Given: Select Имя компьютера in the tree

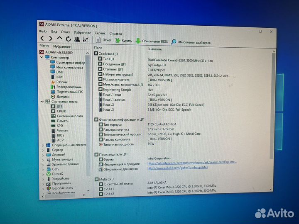Looking at the screenshot, I should click(x=66, y=67).
